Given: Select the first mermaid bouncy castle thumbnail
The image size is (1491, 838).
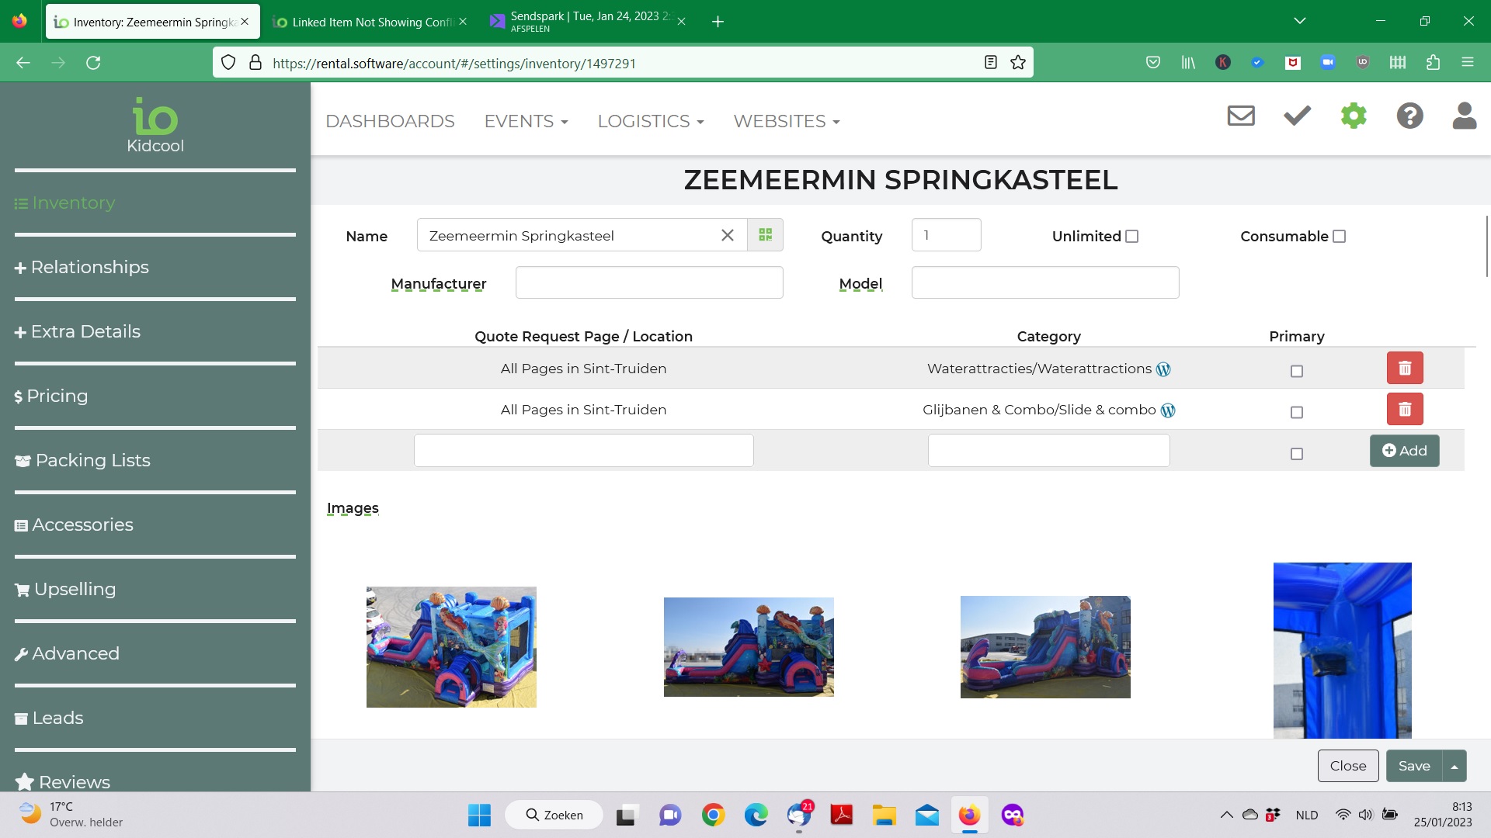Looking at the screenshot, I should coord(451,646).
